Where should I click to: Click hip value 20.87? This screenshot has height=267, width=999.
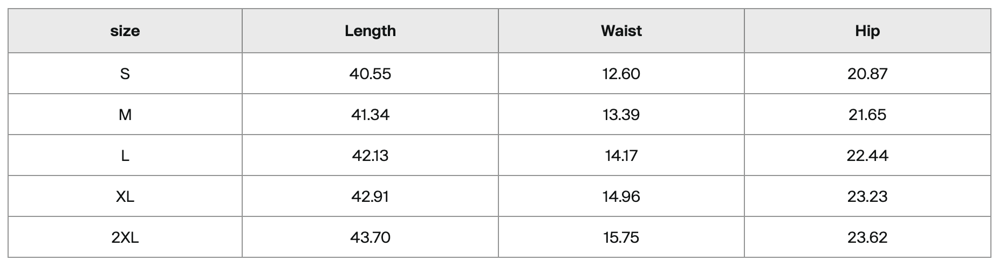click(867, 74)
